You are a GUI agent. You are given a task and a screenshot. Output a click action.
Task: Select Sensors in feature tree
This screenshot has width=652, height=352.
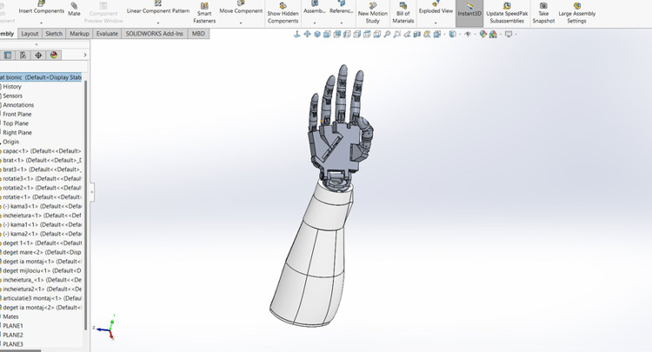[x=12, y=96]
